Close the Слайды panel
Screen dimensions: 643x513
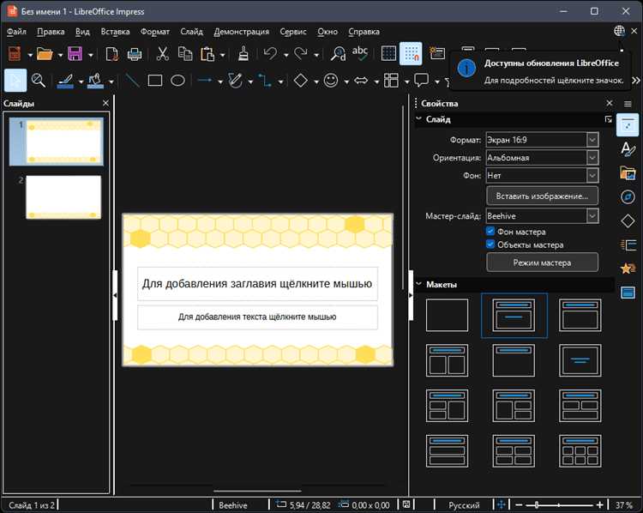pos(105,103)
